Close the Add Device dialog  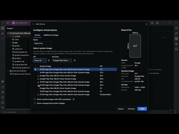point(146,24)
